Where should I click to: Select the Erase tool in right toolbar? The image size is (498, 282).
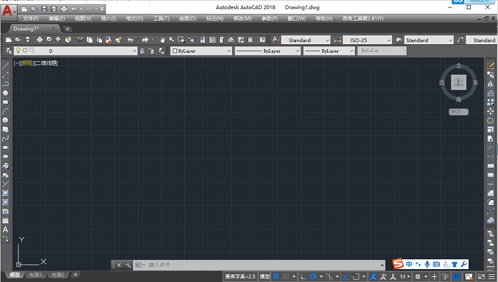click(x=491, y=66)
